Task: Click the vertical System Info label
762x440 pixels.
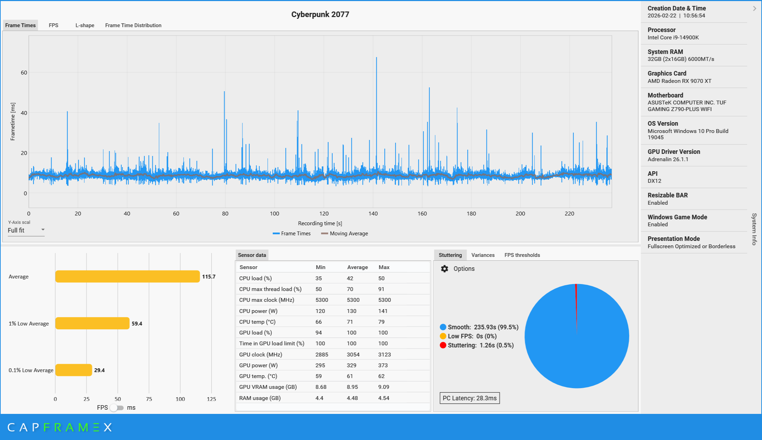Action: point(754,229)
